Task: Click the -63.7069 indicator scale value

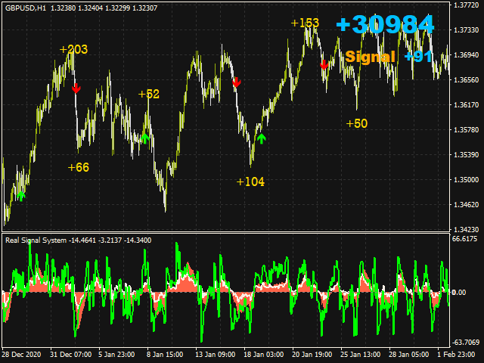Action: click(466, 343)
